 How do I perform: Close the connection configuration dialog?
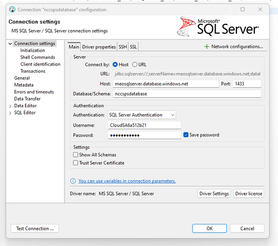[260, 9]
